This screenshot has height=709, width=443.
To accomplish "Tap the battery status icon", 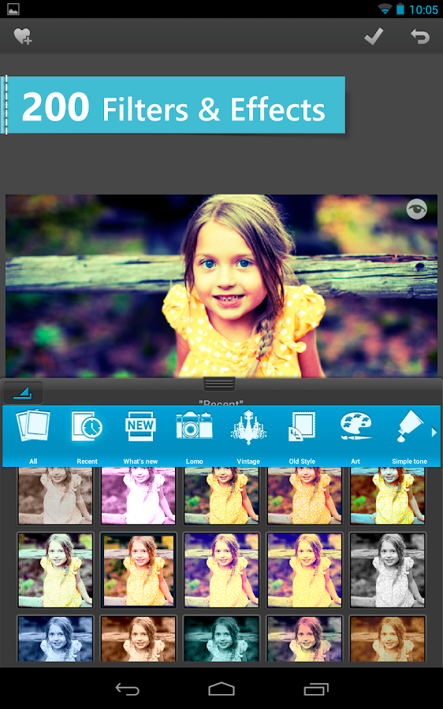I will pyautogui.click(x=400, y=9).
